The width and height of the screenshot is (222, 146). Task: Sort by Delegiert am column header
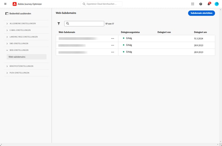click(200, 32)
